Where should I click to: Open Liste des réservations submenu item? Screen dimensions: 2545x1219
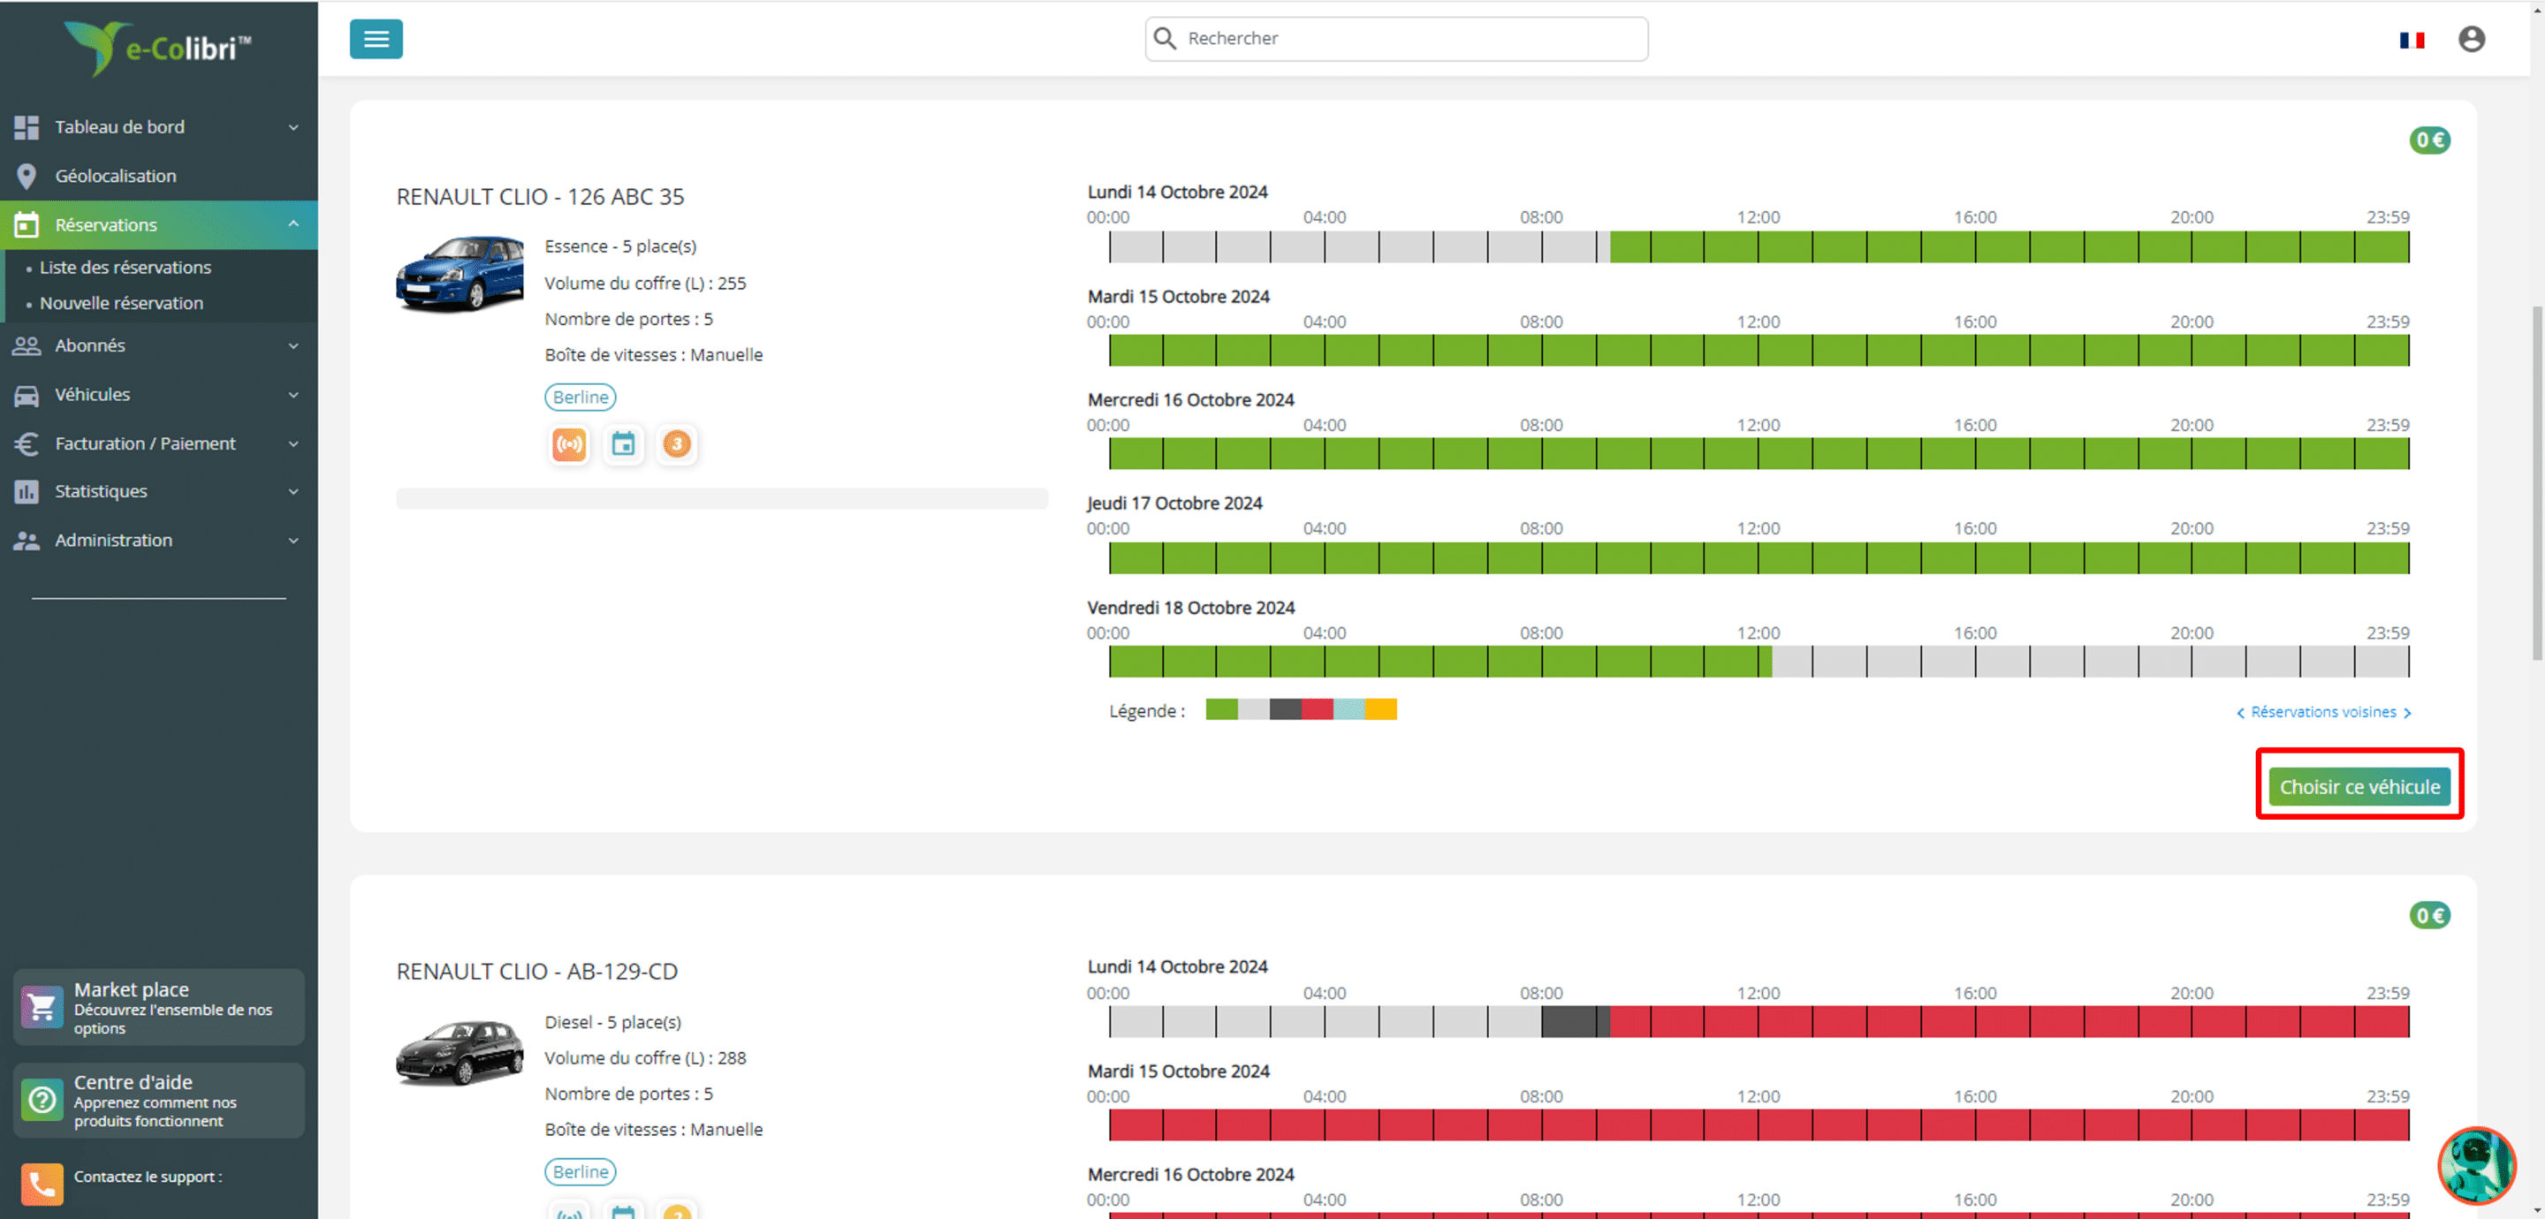pos(125,268)
